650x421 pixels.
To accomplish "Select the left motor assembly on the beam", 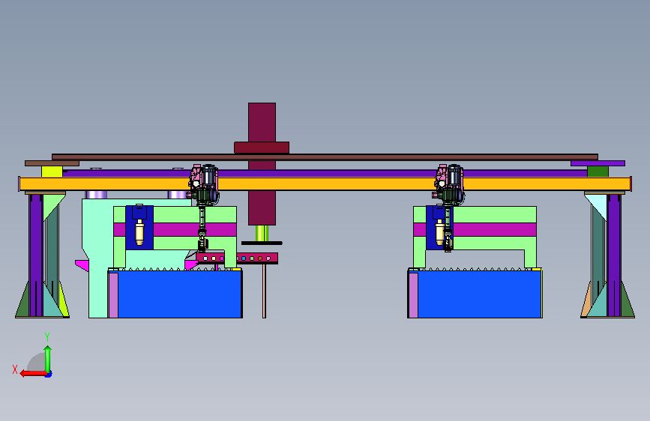I will click(x=203, y=185).
